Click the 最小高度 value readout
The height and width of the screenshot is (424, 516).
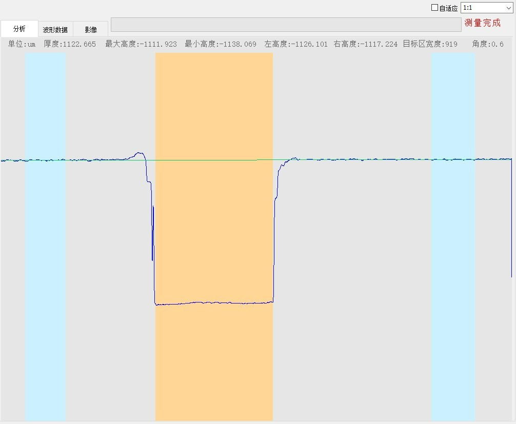221,44
